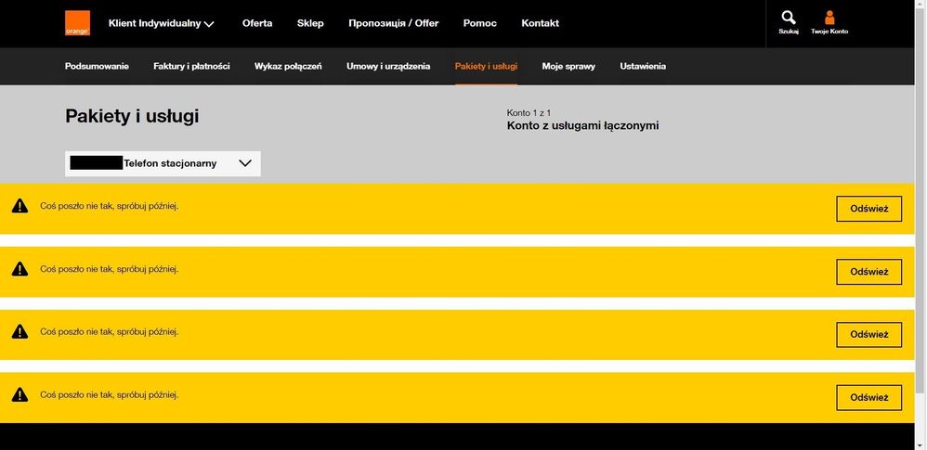Open the Szukaj search icon
927x450 pixels.
click(789, 22)
